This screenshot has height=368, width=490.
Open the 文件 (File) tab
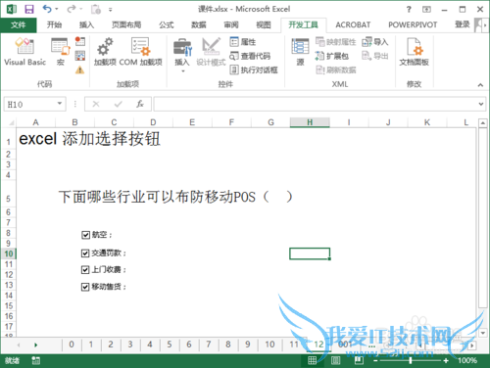coord(19,24)
